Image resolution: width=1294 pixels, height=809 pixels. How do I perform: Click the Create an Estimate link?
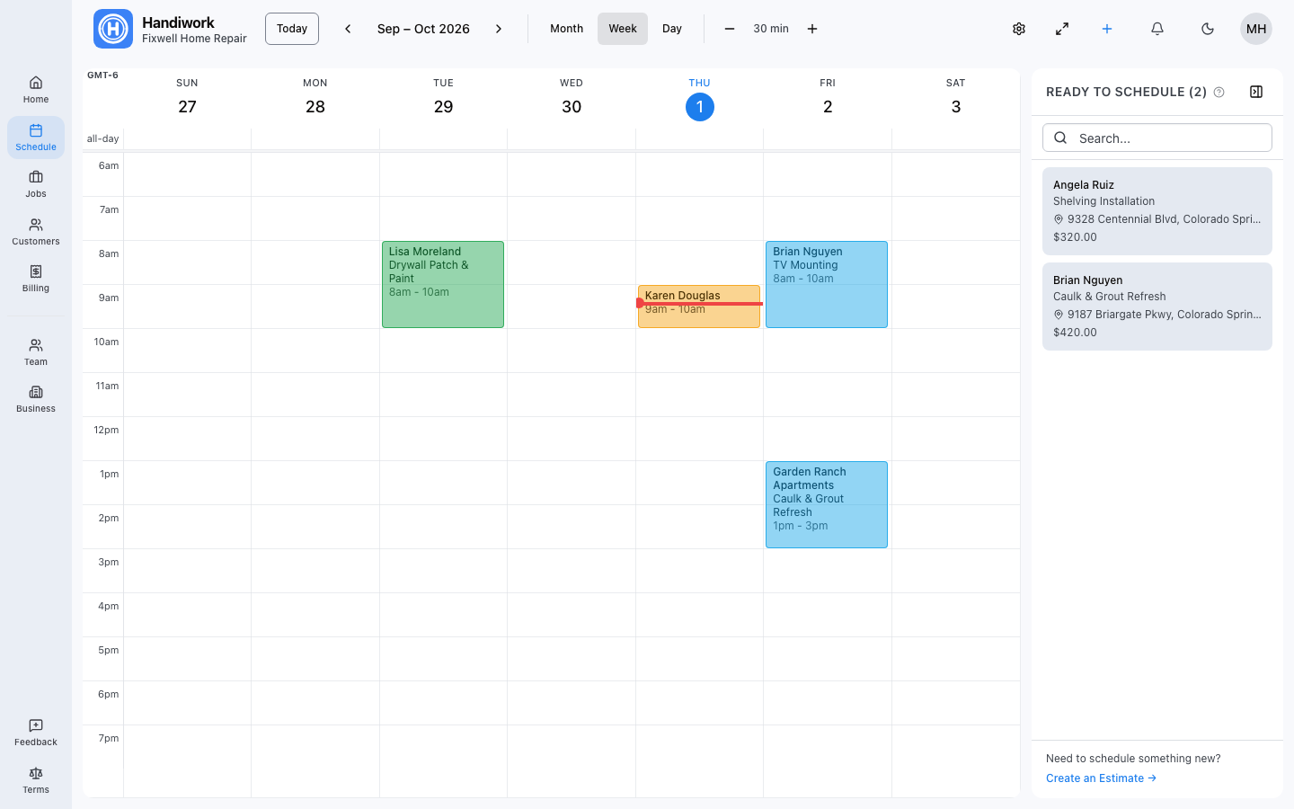1101,778
